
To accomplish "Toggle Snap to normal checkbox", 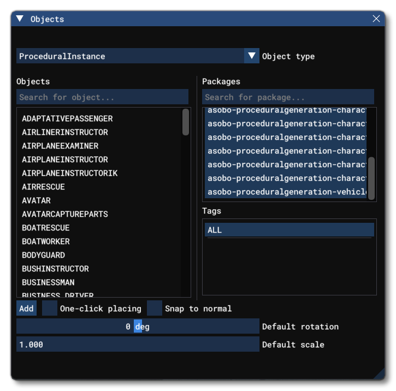I will click(x=155, y=309).
